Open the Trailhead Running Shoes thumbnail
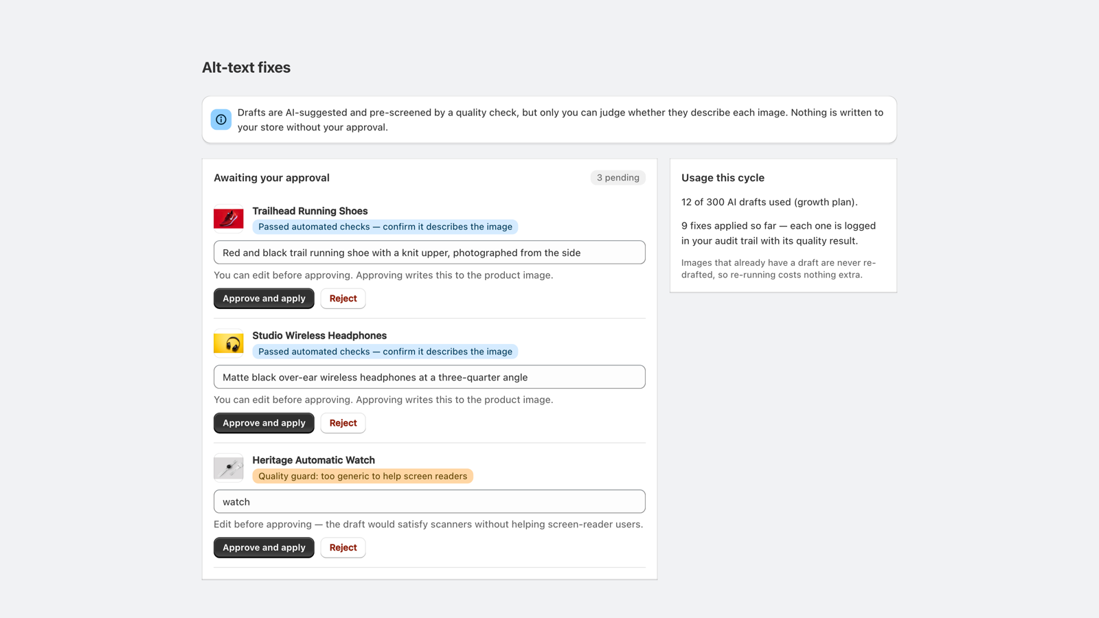The width and height of the screenshot is (1099, 618). pos(229,219)
